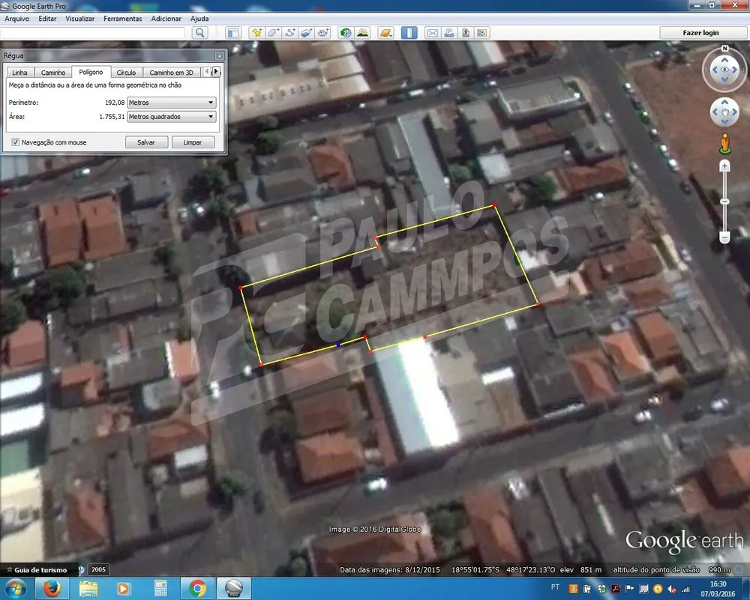The image size is (750, 600).
Task: Click the 2005 historical imagery year button
Action: click(x=98, y=569)
